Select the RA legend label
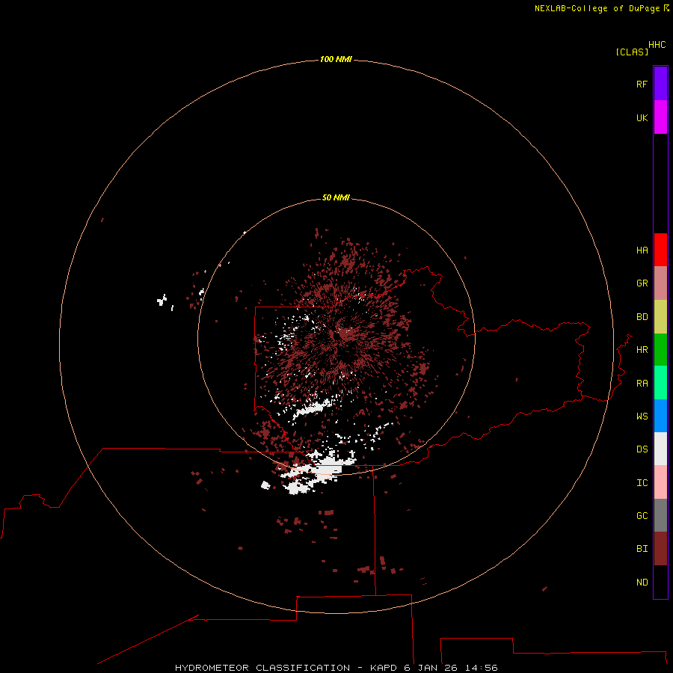The height and width of the screenshot is (673, 673). [x=642, y=384]
